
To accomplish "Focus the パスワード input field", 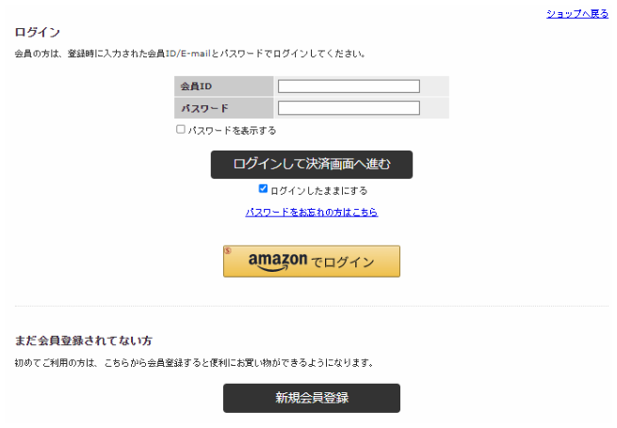I will [349, 107].
